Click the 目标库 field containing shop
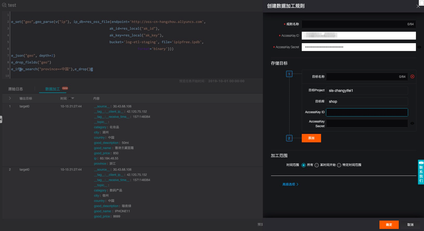 [367, 101]
